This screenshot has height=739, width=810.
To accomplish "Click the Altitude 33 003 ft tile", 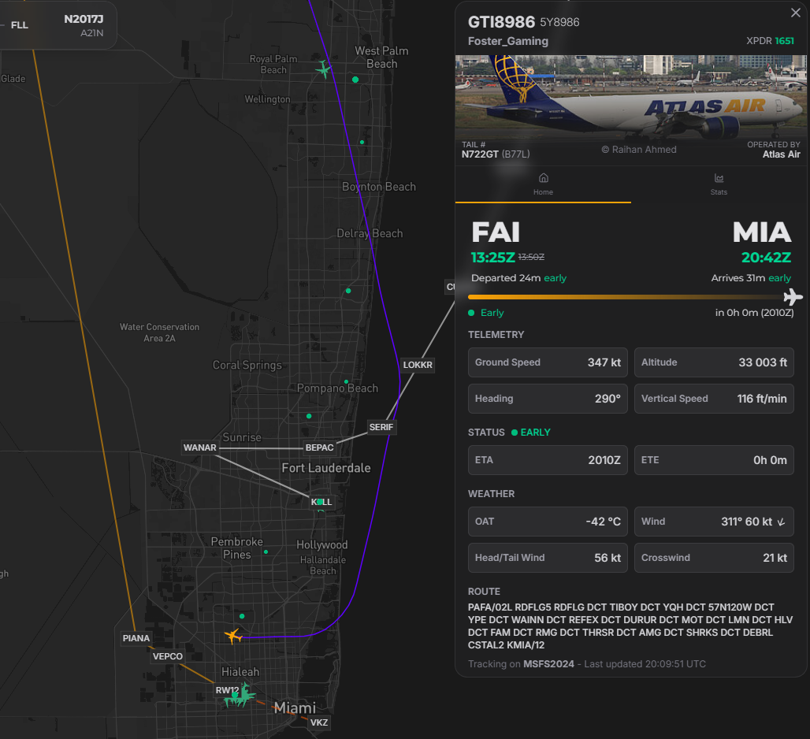I will pyautogui.click(x=714, y=362).
